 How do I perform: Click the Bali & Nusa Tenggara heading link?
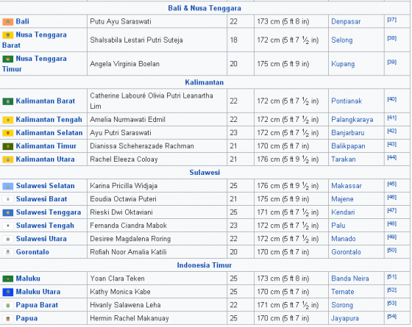pyautogui.click(x=205, y=8)
